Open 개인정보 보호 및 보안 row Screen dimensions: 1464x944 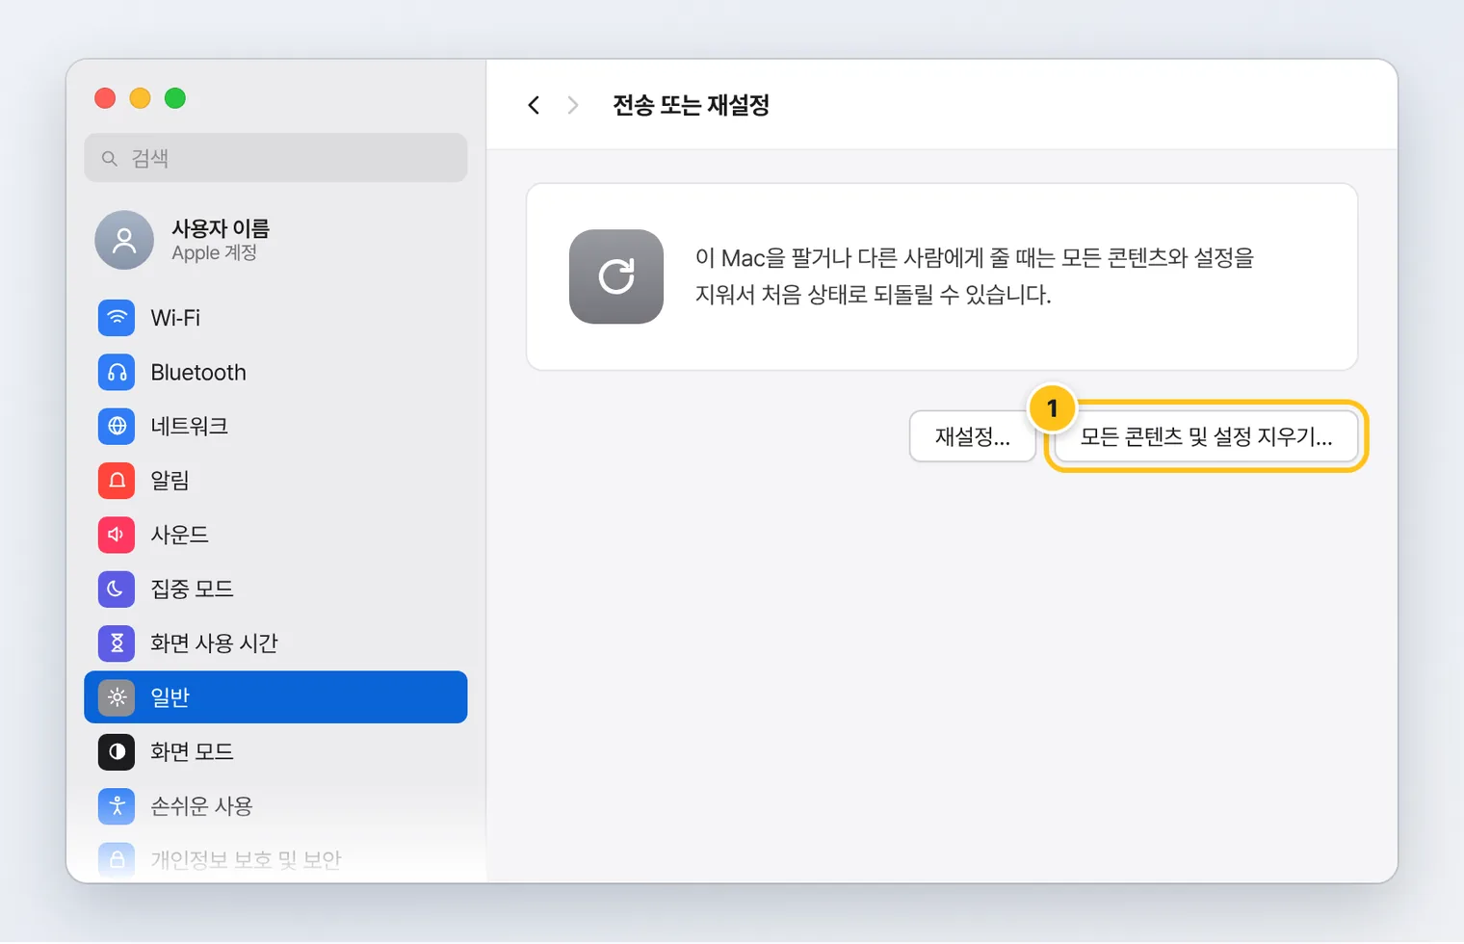tap(275, 859)
